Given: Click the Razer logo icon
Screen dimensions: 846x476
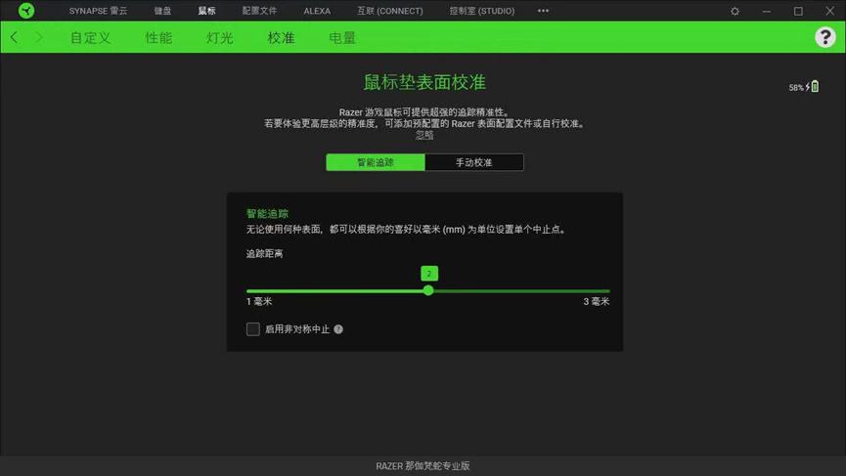Looking at the screenshot, I should tap(25, 10).
